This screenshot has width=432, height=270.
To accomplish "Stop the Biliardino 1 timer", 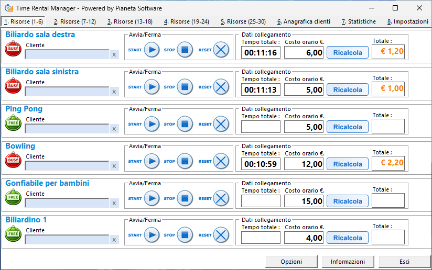I will (185, 235).
